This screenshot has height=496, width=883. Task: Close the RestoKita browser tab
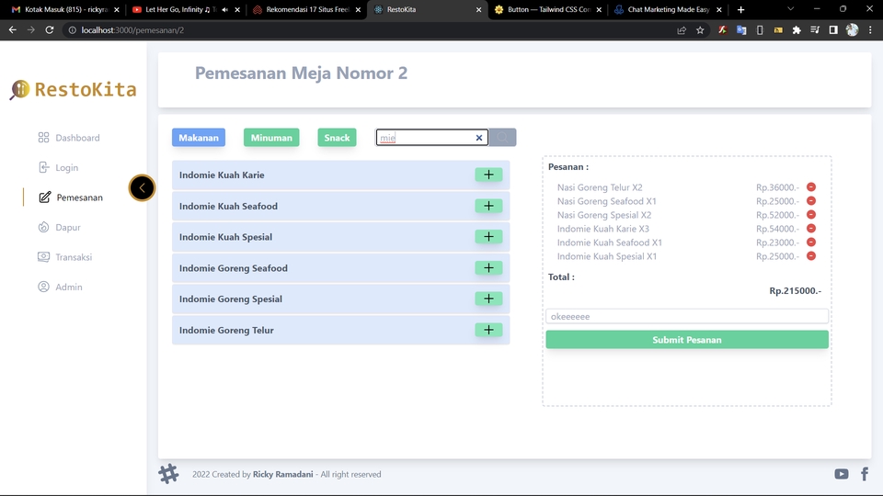pos(478,9)
